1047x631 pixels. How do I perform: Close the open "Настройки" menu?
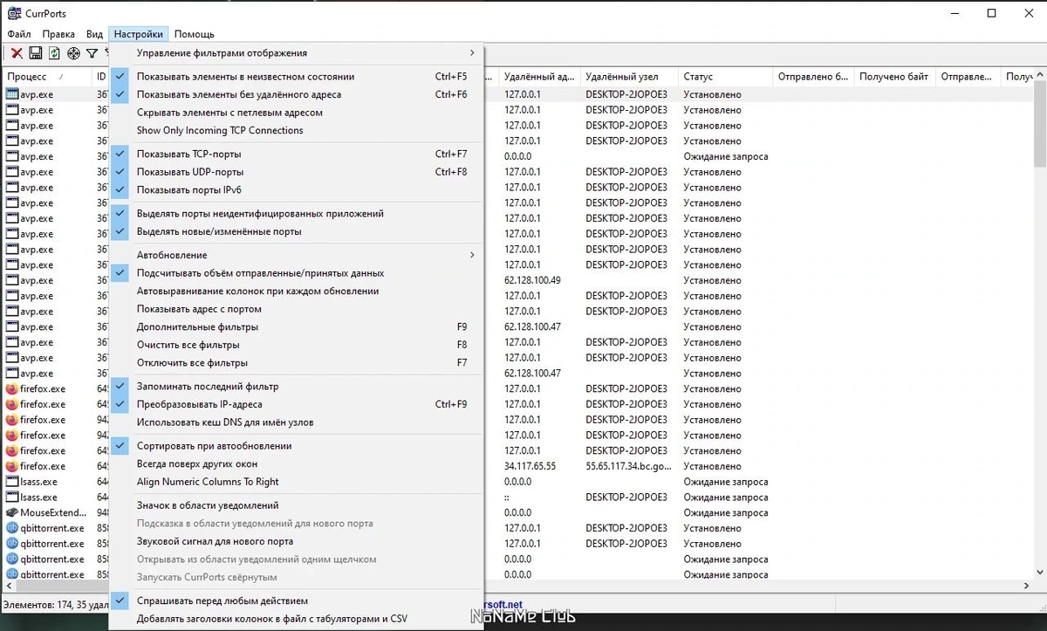(x=138, y=34)
